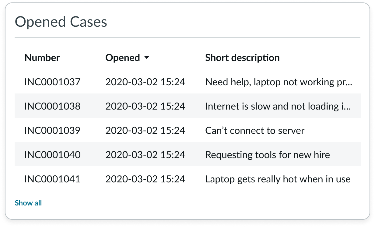The width and height of the screenshot is (375, 227).
Task: Click the opened date for INC0001039
Action: click(x=145, y=130)
